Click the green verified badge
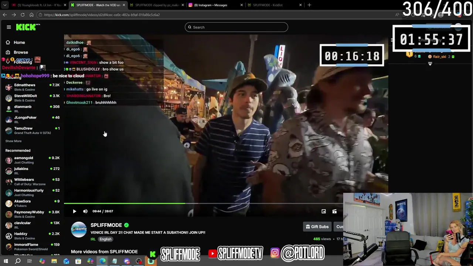This screenshot has height=266, width=473. [126, 225]
